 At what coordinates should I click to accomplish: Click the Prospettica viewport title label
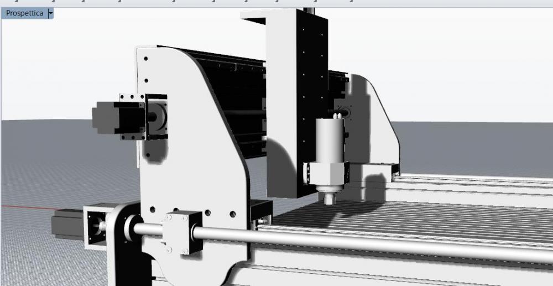point(24,13)
